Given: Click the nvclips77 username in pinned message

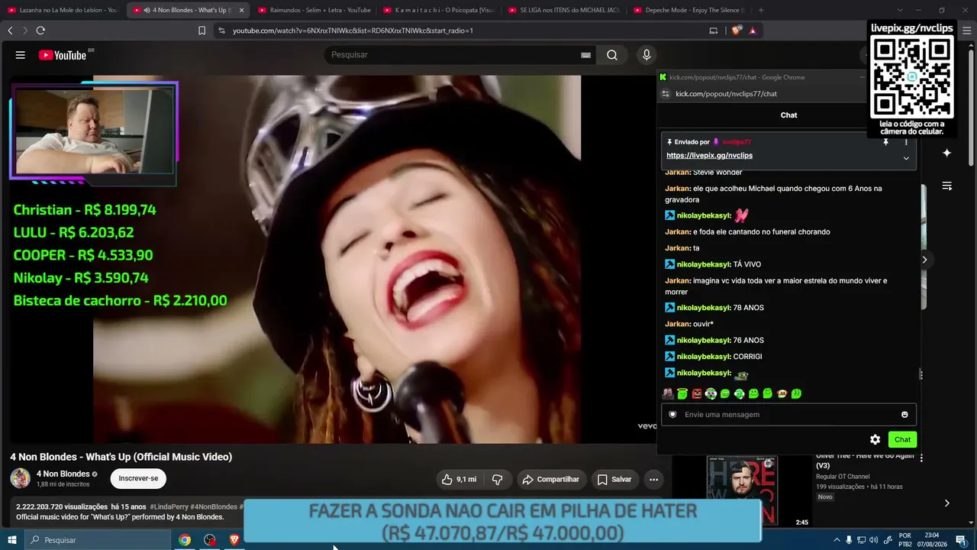Looking at the screenshot, I should (737, 142).
